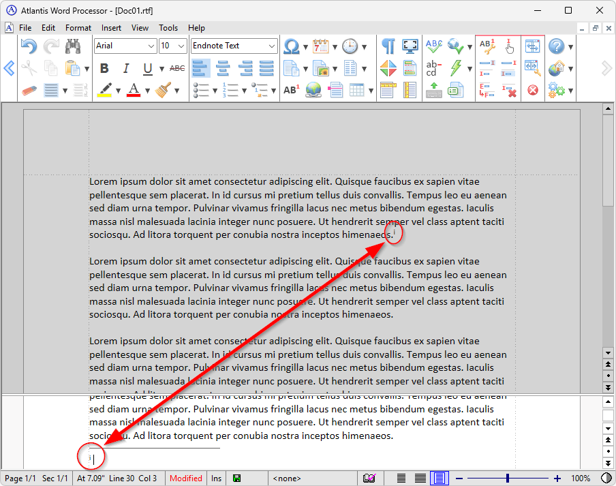
Task: Open Find with the binoculars icon
Action: click(73, 46)
